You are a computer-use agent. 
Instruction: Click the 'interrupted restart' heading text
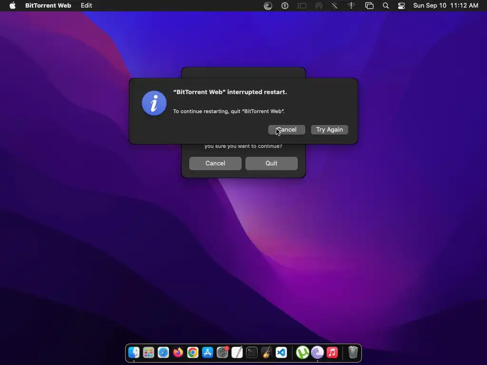[230, 92]
